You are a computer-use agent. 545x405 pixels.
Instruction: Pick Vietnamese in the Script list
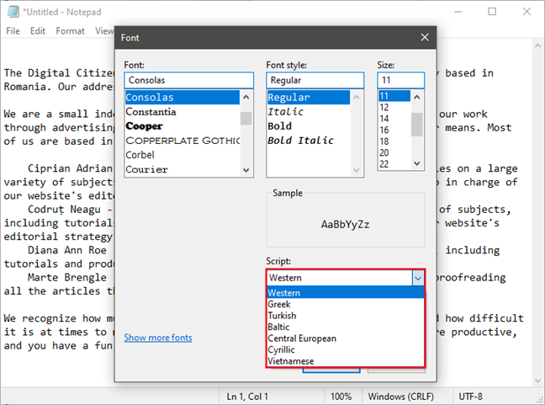click(x=290, y=360)
